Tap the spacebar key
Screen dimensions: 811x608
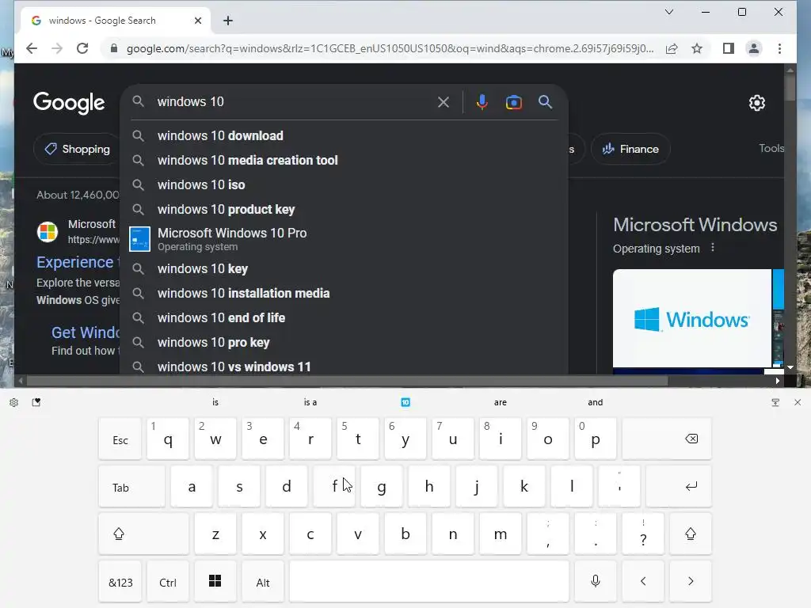(429, 582)
